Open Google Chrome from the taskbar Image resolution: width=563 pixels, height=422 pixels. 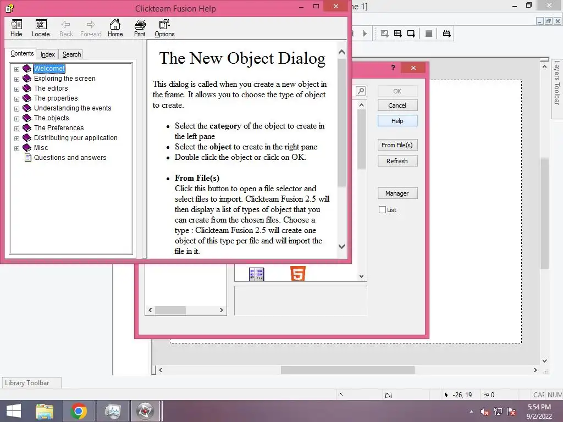[79, 411]
